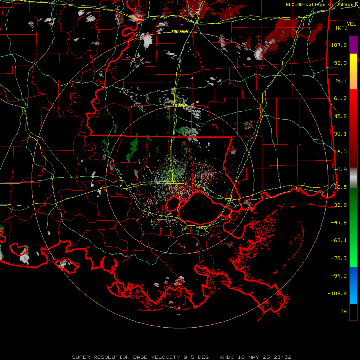Click the 45.6 velocity scale value
The width and height of the screenshot is (360, 360).
click(340, 116)
